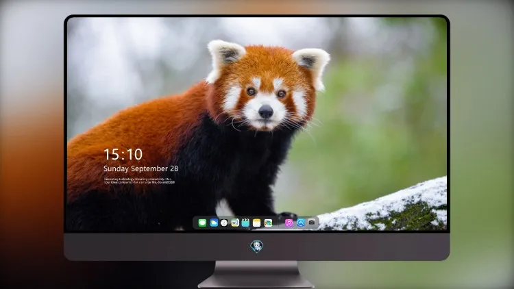Click the 15:10 clock display
The height and width of the screenshot is (289, 514).
(x=123, y=154)
